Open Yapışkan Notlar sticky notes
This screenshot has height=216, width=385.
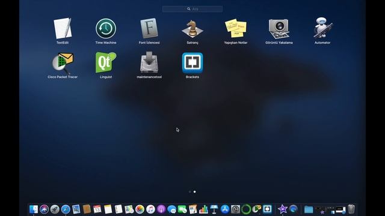(236, 28)
